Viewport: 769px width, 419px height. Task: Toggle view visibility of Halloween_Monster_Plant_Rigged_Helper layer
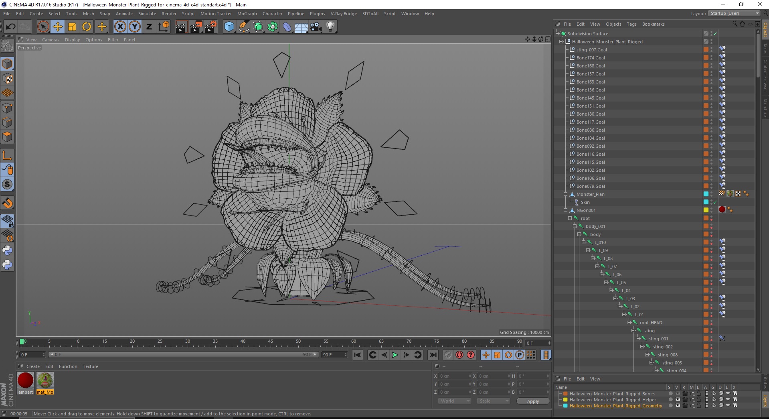tap(678, 399)
